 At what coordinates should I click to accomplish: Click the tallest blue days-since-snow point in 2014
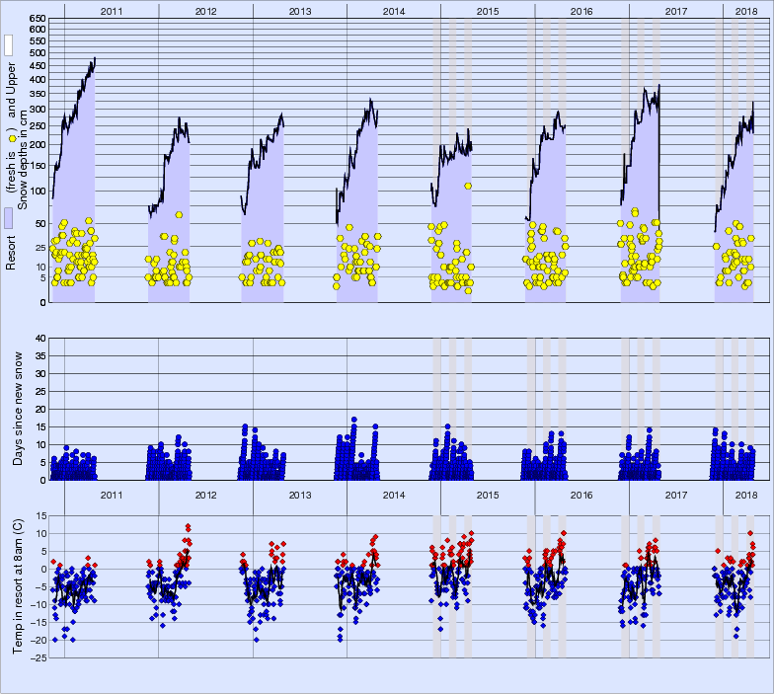click(x=353, y=420)
